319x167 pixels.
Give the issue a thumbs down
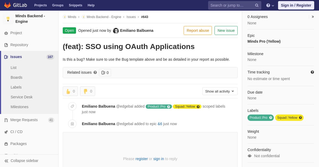[87, 91]
